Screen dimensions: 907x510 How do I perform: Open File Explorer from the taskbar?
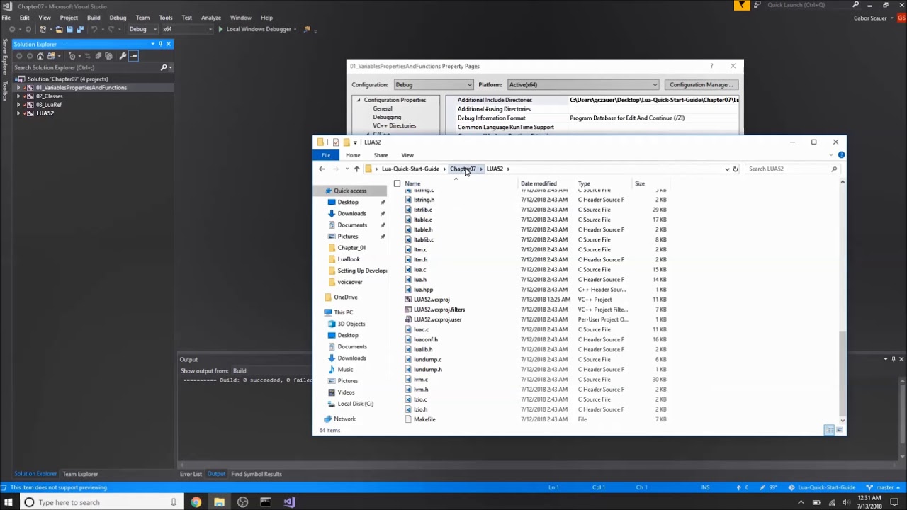pos(219,502)
